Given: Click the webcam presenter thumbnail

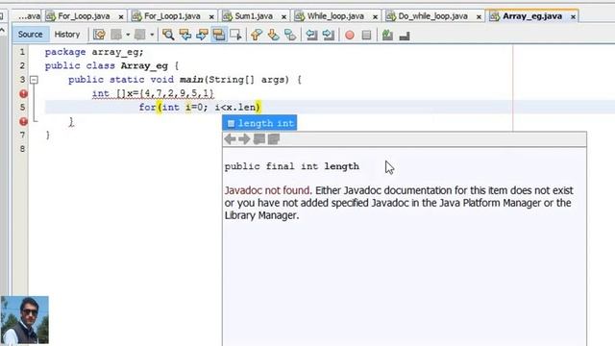Looking at the screenshot, I should point(25,320).
